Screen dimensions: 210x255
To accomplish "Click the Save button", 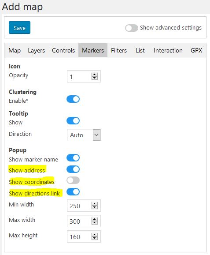I will pyautogui.click(x=19, y=28).
